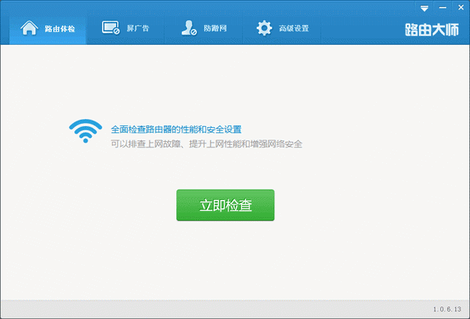Click the blue WiFi signal icon
Screen dimensions: 470x319
pos(85,131)
